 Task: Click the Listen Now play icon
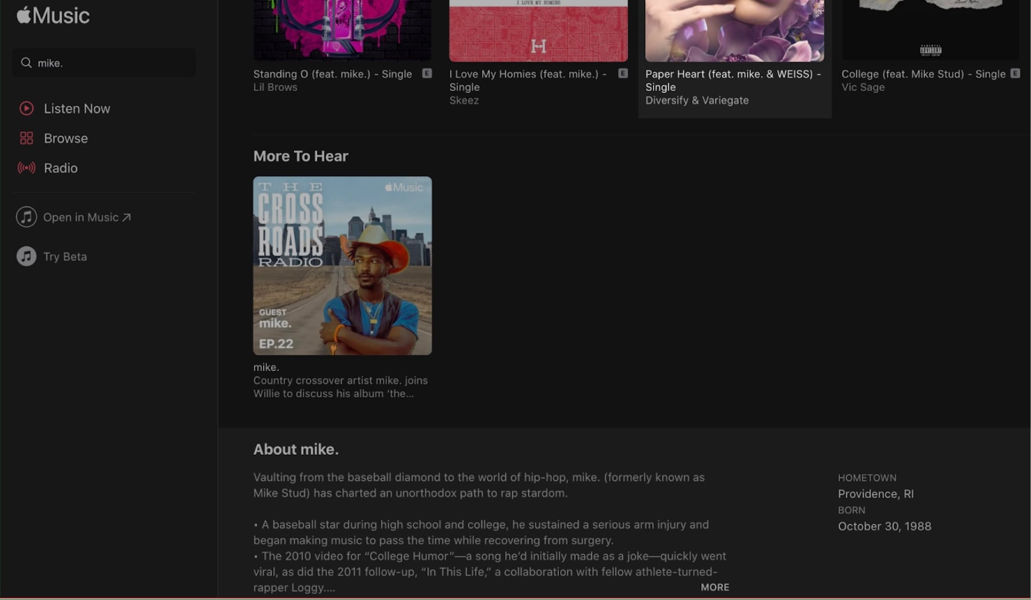coord(26,108)
